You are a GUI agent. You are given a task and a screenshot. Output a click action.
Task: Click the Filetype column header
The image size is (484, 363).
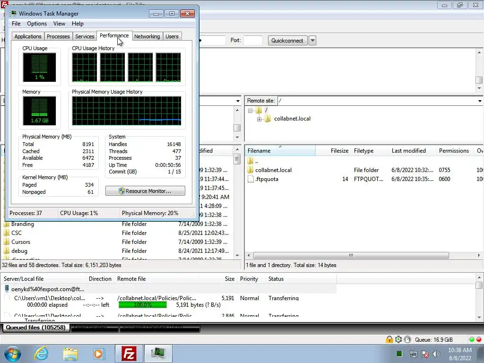pos(370,151)
